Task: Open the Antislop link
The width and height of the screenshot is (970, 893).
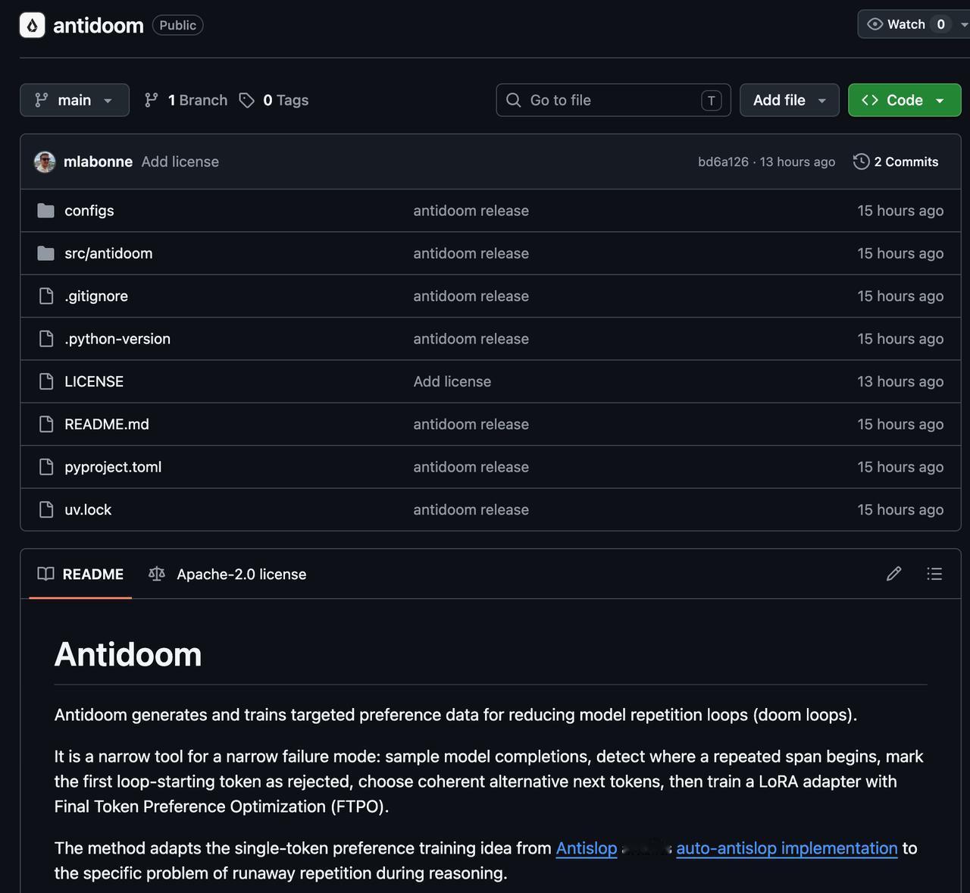Action: 587,848
